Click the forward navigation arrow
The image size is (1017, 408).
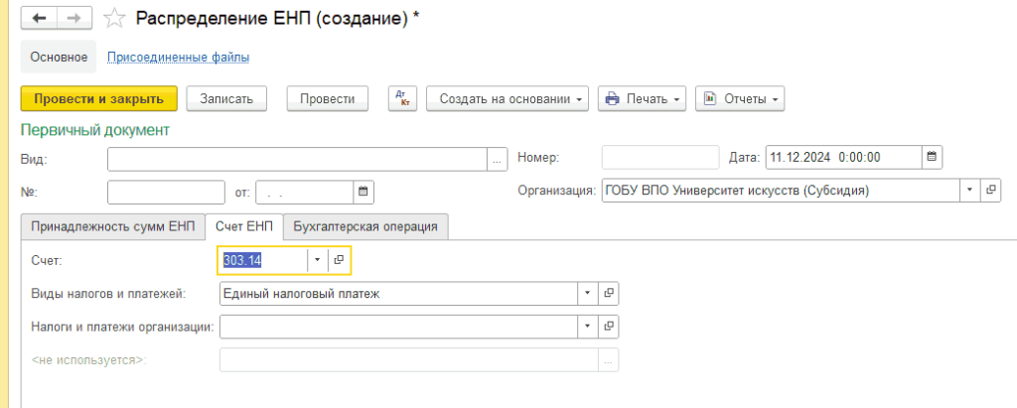pyautogui.click(x=74, y=19)
